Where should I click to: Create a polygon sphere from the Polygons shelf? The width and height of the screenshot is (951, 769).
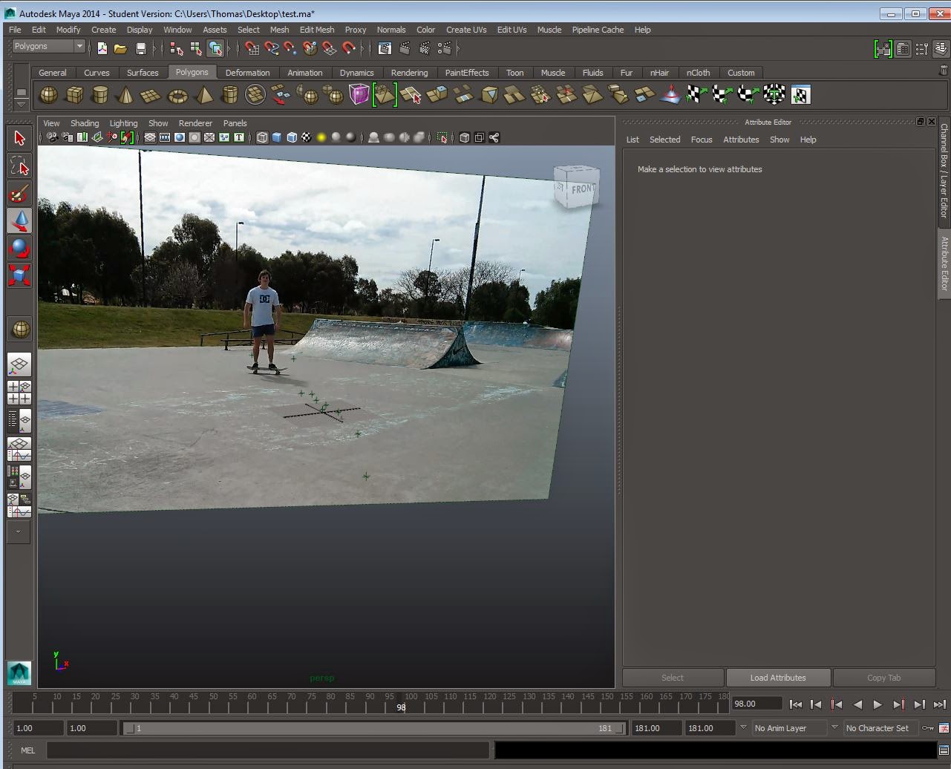(x=48, y=94)
